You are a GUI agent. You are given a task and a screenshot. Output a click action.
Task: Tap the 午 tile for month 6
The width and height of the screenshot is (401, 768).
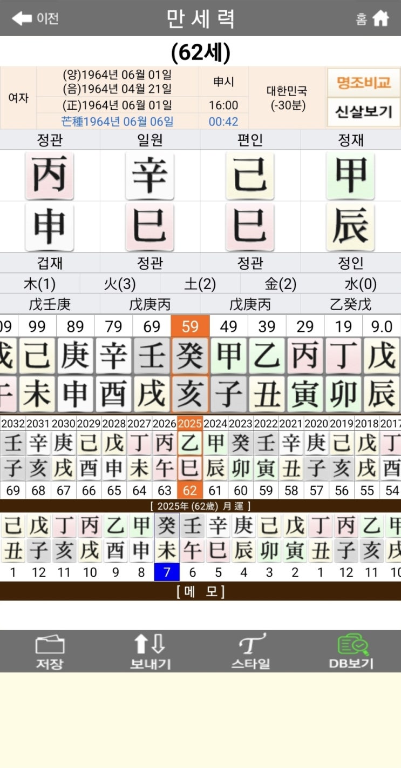[192, 550]
